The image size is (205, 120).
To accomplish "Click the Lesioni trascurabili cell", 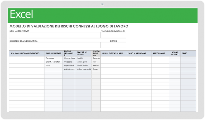I will tap(83, 69).
